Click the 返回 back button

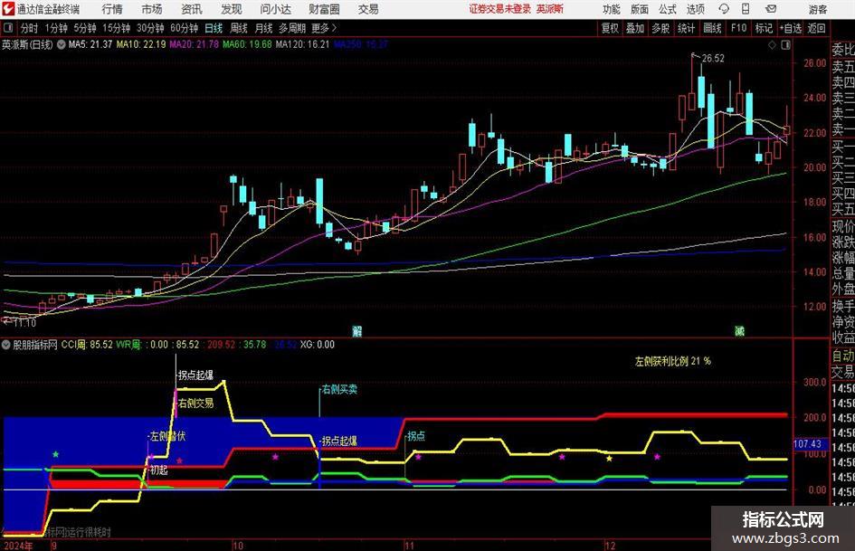816,28
